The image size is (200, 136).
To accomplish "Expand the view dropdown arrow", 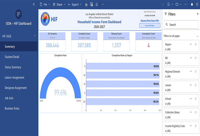I will pos(180,4).
